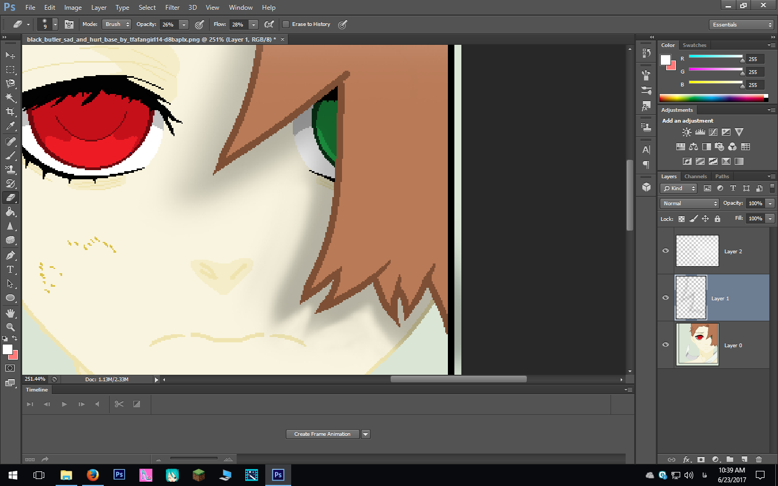The image size is (778, 486).
Task: Select the Healing Brush tool
Action: coord(10,141)
